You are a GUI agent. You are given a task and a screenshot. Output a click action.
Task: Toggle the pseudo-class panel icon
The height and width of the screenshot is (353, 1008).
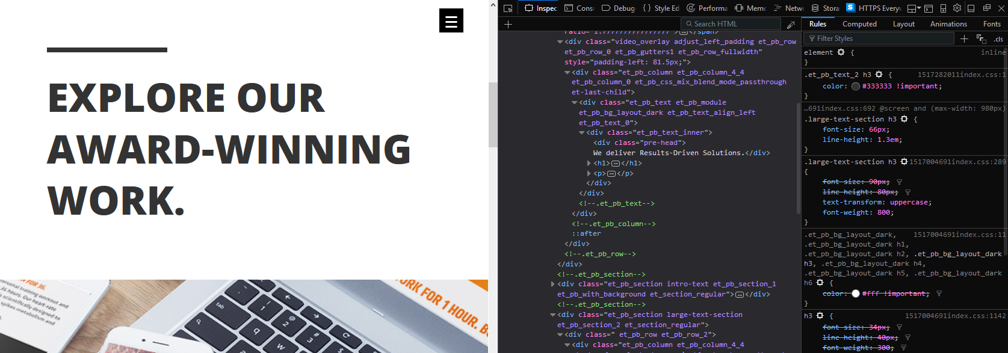(981, 38)
